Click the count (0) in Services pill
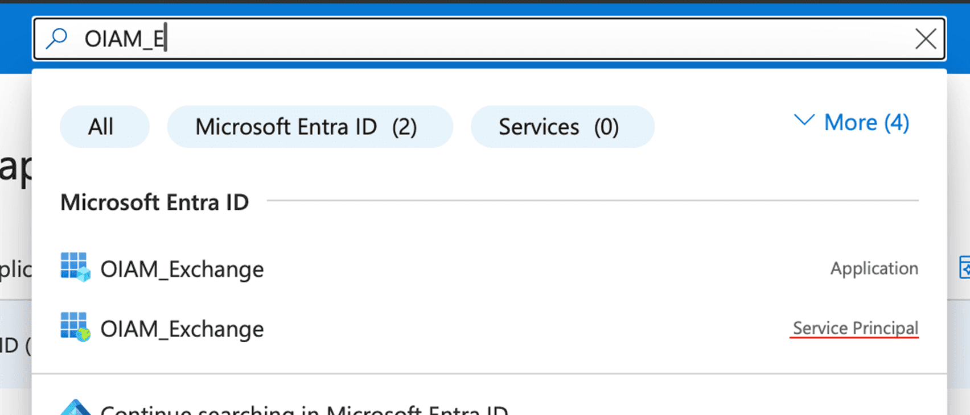This screenshot has height=415, width=970. [x=606, y=127]
